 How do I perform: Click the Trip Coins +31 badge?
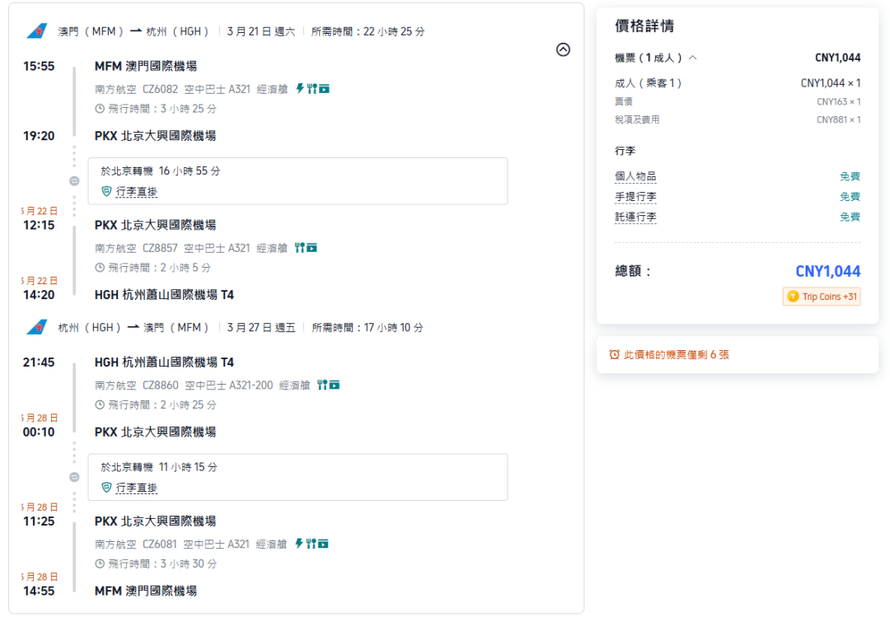(x=822, y=296)
